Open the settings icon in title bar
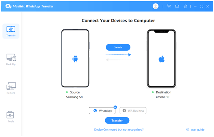The width and height of the screenshot is (214, 137). click(x=185, y=6)
